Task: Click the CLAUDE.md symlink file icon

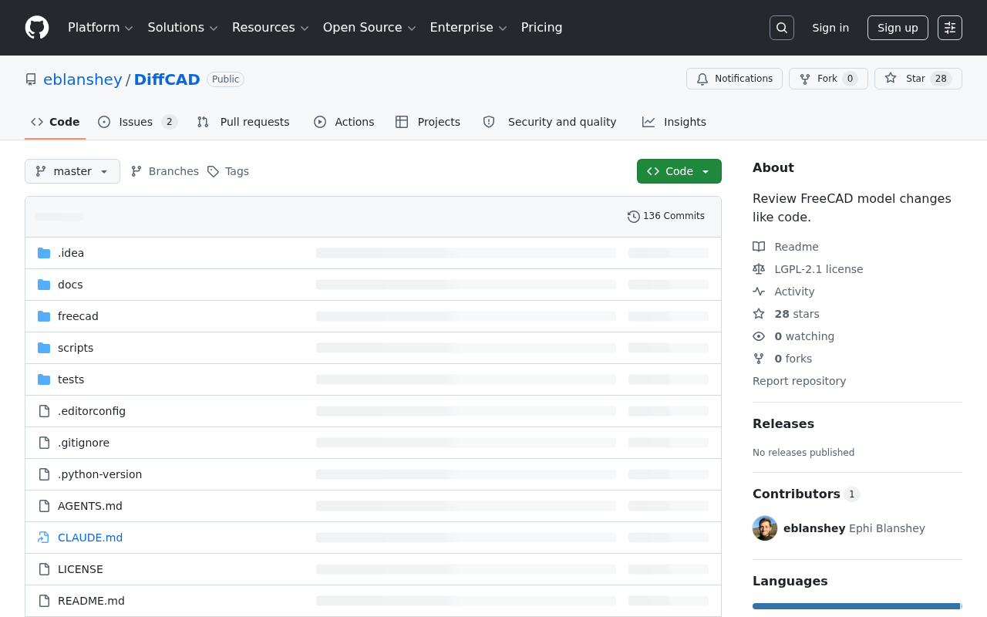Action: [44, 538]
